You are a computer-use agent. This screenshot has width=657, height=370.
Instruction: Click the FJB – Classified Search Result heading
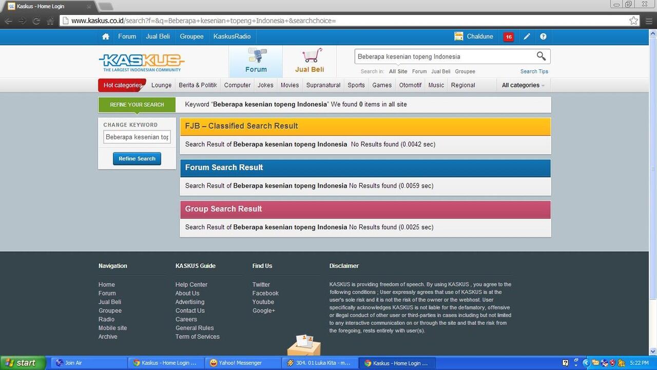(242, 126)
